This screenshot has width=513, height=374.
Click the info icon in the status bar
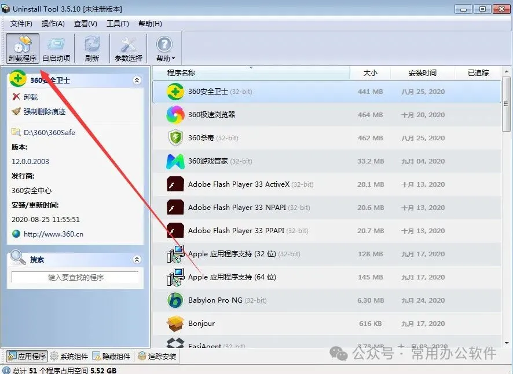(x=6, y=371)
